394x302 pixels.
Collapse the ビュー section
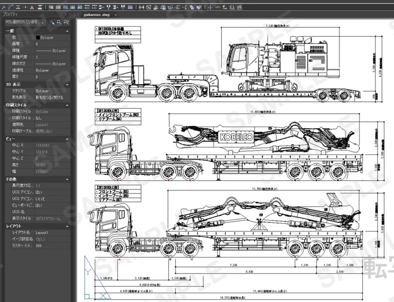click(67, 139)
